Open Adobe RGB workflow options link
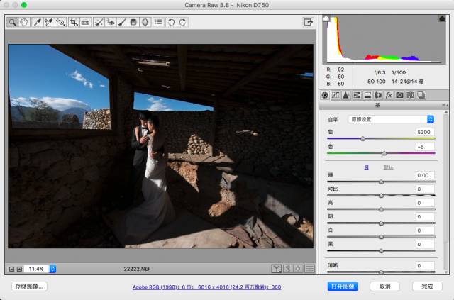The height and width of the screenshot is (300, 454). coord(206,287)
